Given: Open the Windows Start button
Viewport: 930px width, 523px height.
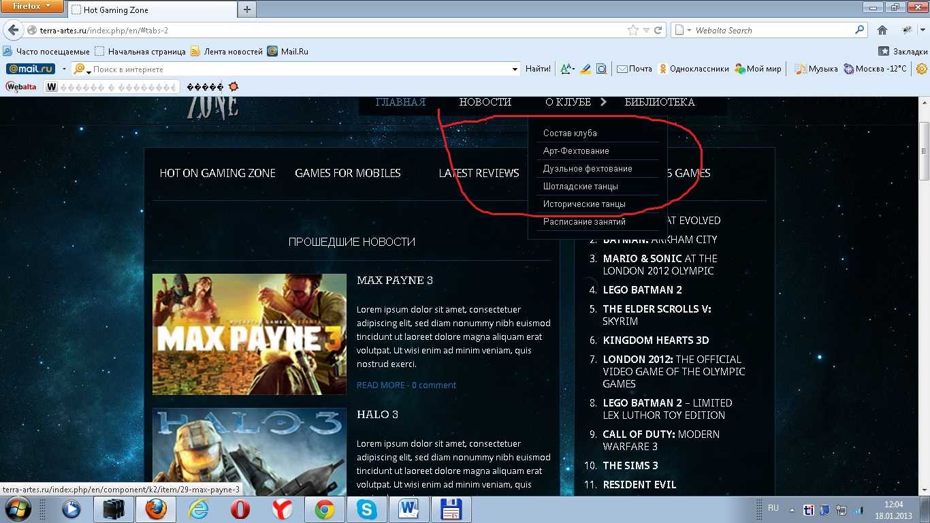Looking at the screenshot, I should click(17, 509).
